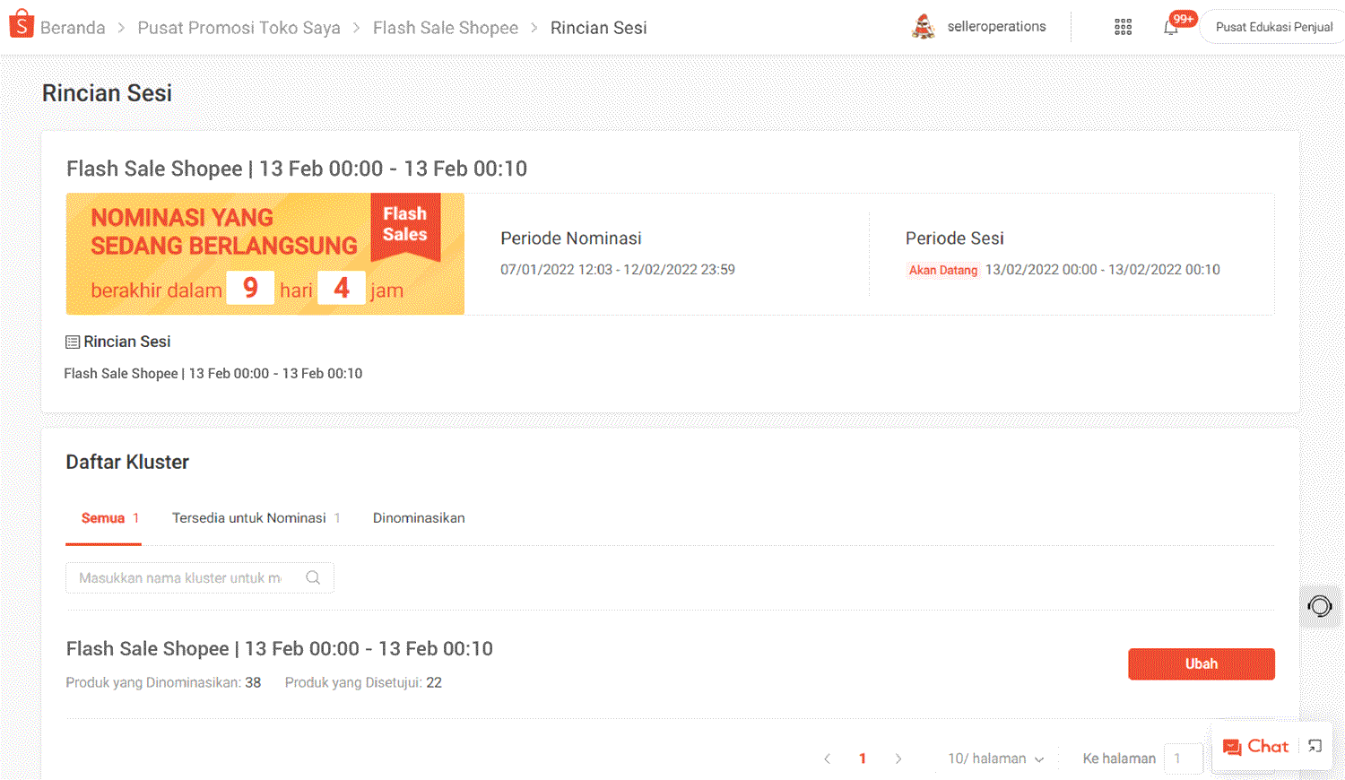Open the notifications bell icon
Image resolution: width=1345 pixels, height=780 pixels.
(x=1171, y=27)
